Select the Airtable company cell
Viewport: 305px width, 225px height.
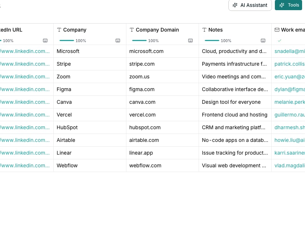pyautogui.click(x=90, y=140)
